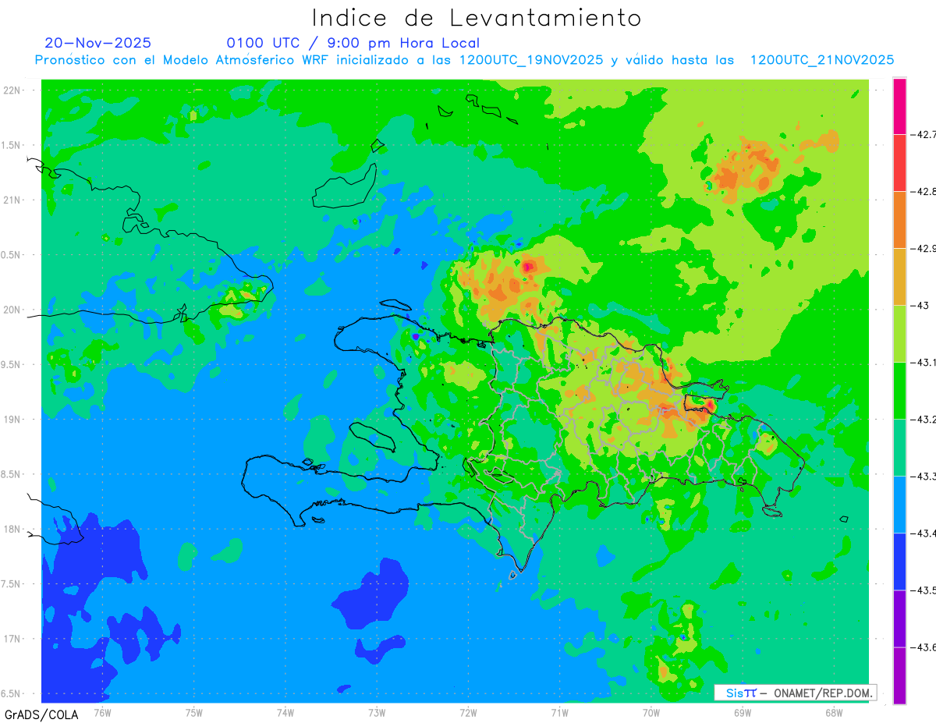Viewport: 936px width, 723px height.
Task: Select the red legend swatch between -42.7 and -42.8
Action: tap(899, 162)
